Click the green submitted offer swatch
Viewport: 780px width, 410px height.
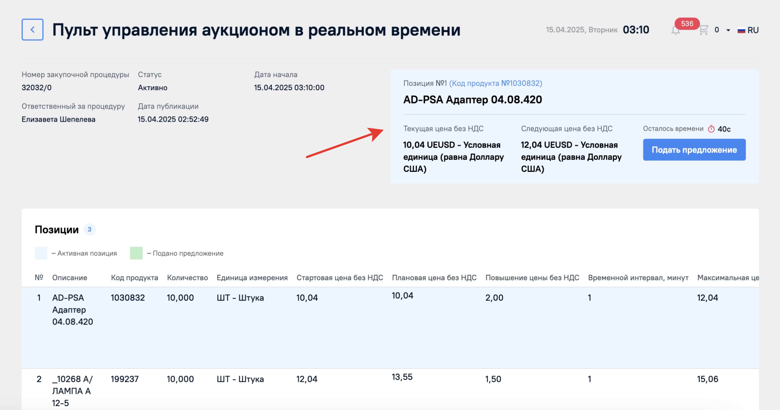[x=136, y=253]
